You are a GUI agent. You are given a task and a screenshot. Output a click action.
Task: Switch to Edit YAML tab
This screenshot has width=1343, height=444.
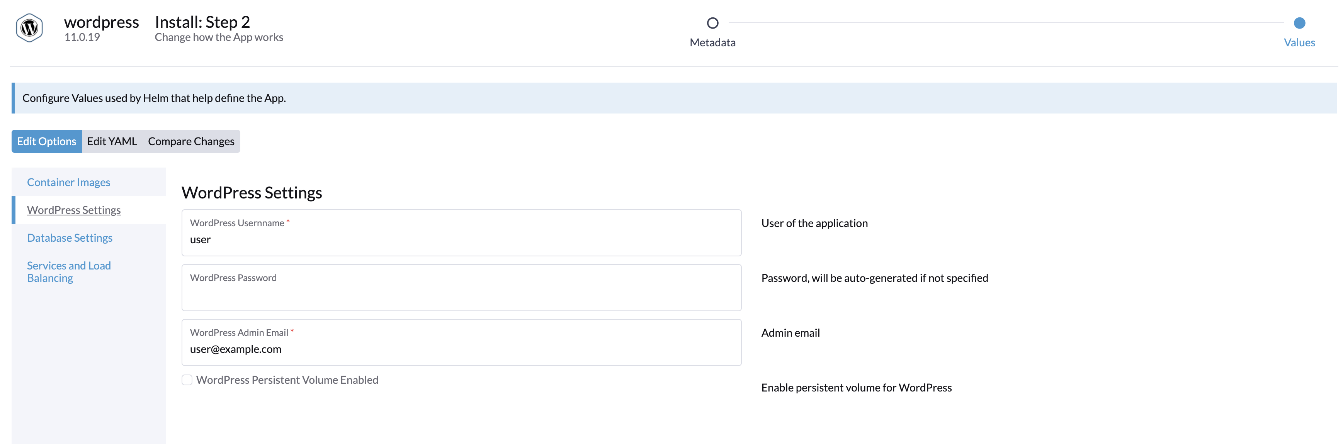[x=112, y=141]
